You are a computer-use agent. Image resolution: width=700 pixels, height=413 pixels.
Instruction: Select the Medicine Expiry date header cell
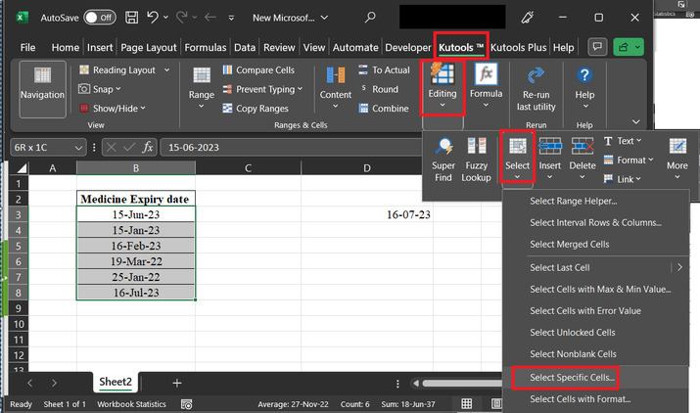pyautogui.click(x=136, y=199)
